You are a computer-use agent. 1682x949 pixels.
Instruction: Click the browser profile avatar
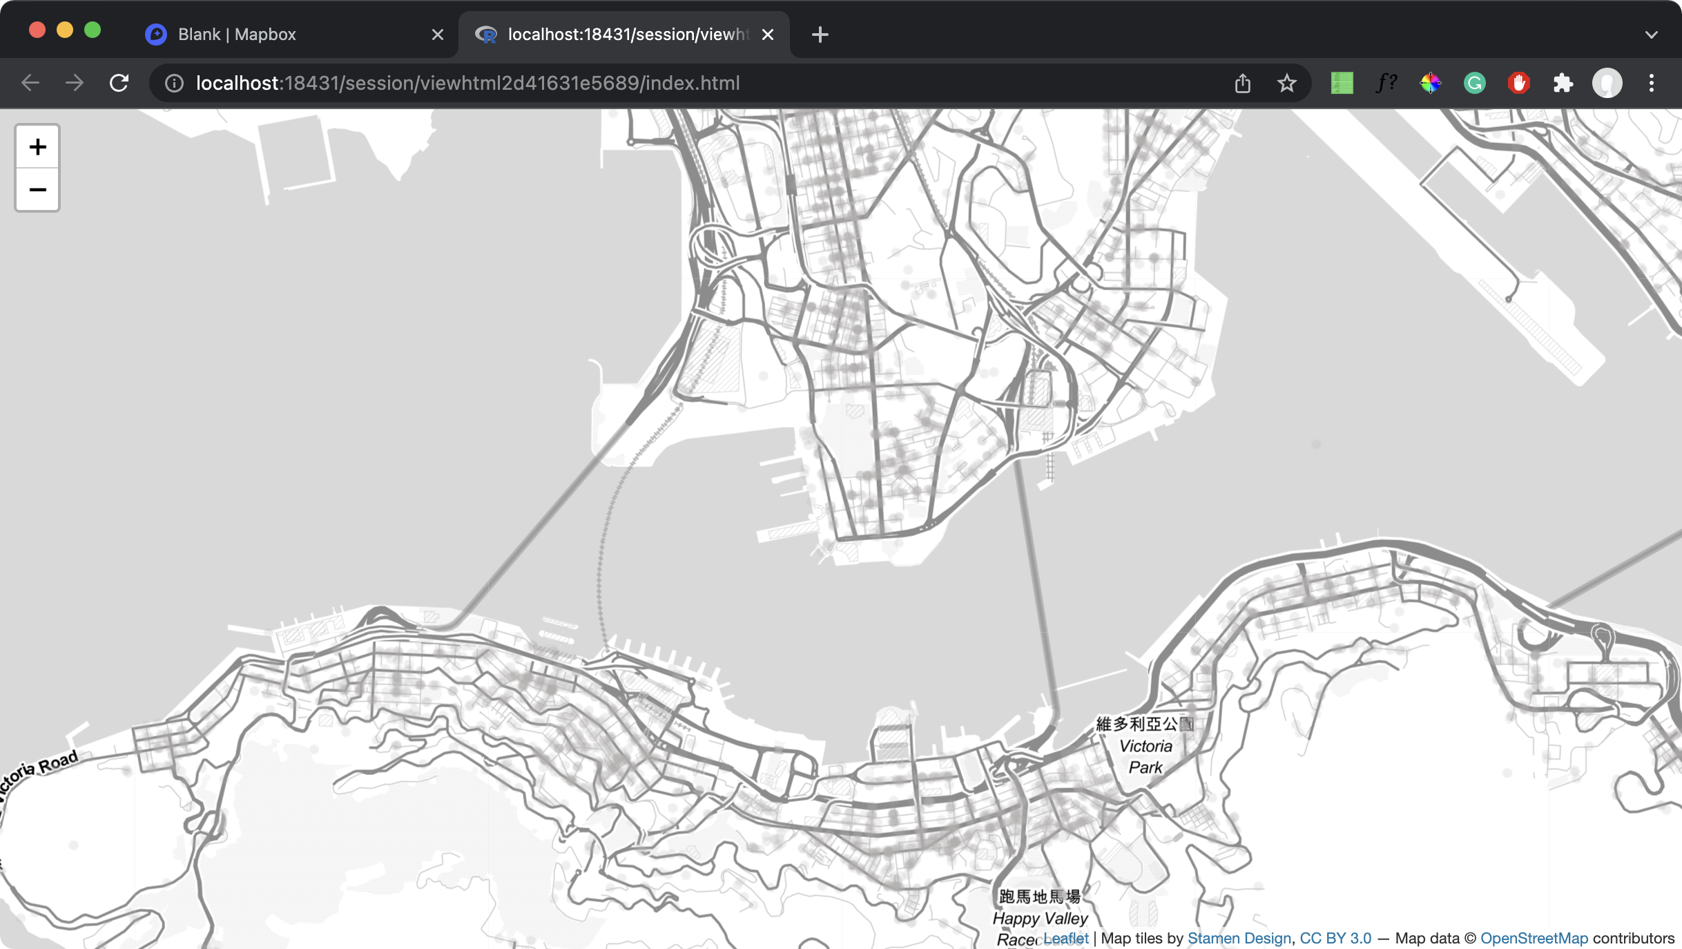(1607, 83)
